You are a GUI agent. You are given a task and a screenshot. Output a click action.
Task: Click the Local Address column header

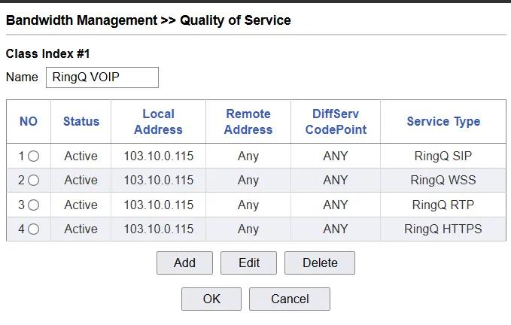click(x=158, y=121)
